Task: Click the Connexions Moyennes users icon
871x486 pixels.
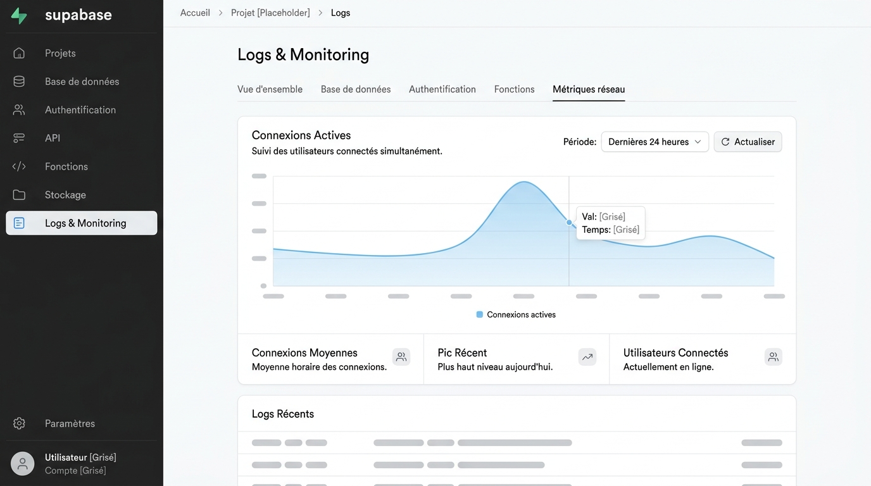Action: click(401, 357)
